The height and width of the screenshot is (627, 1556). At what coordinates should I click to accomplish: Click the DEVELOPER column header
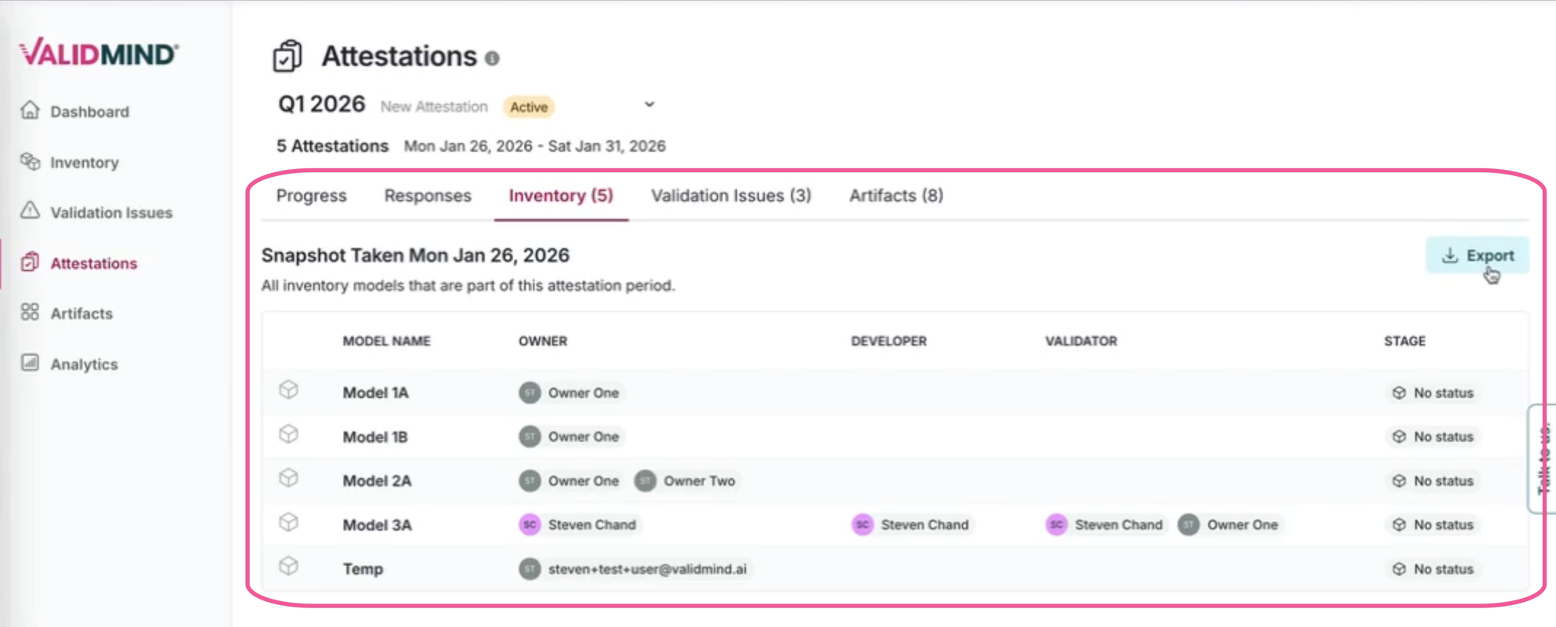pos(888,341)
